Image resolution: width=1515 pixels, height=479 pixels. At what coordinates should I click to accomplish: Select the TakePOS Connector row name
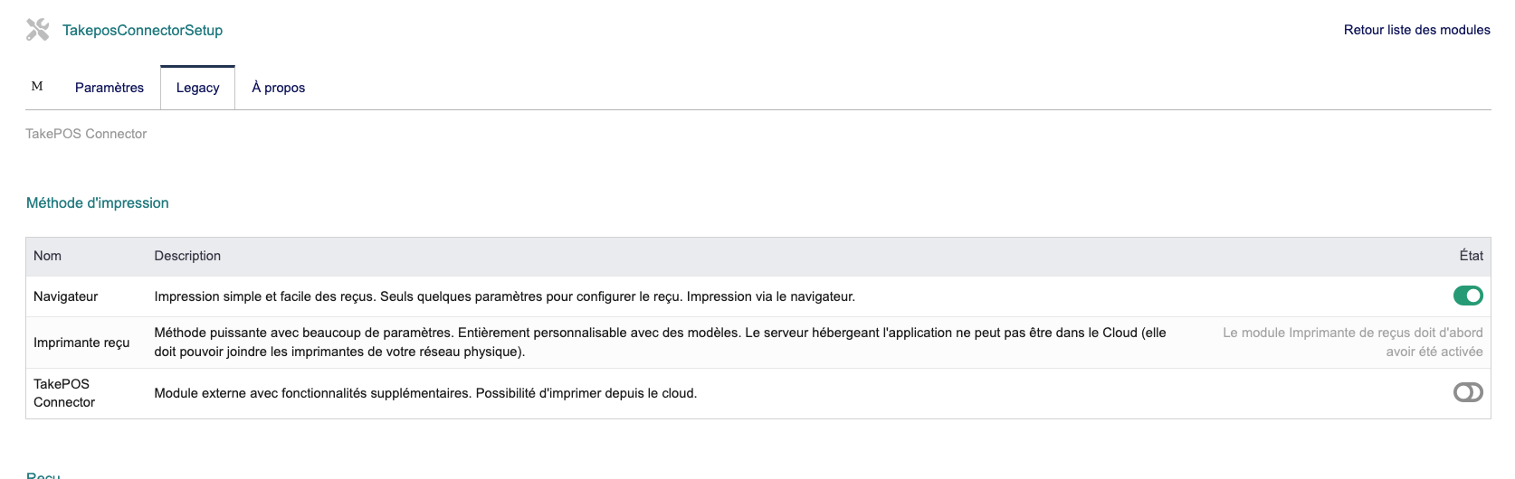click(64, 393)
